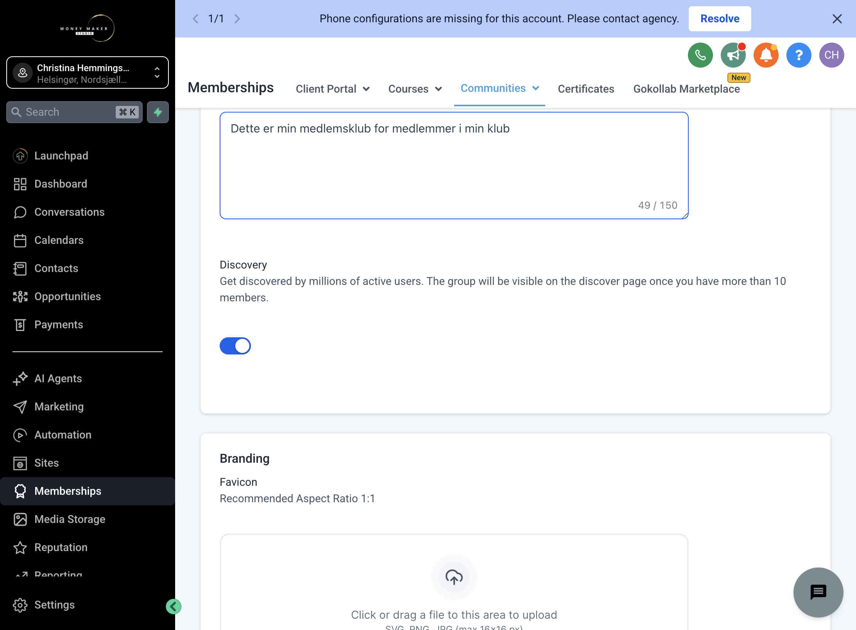
Task: Open the CH user profile avatar
Action: click(831, 55)
